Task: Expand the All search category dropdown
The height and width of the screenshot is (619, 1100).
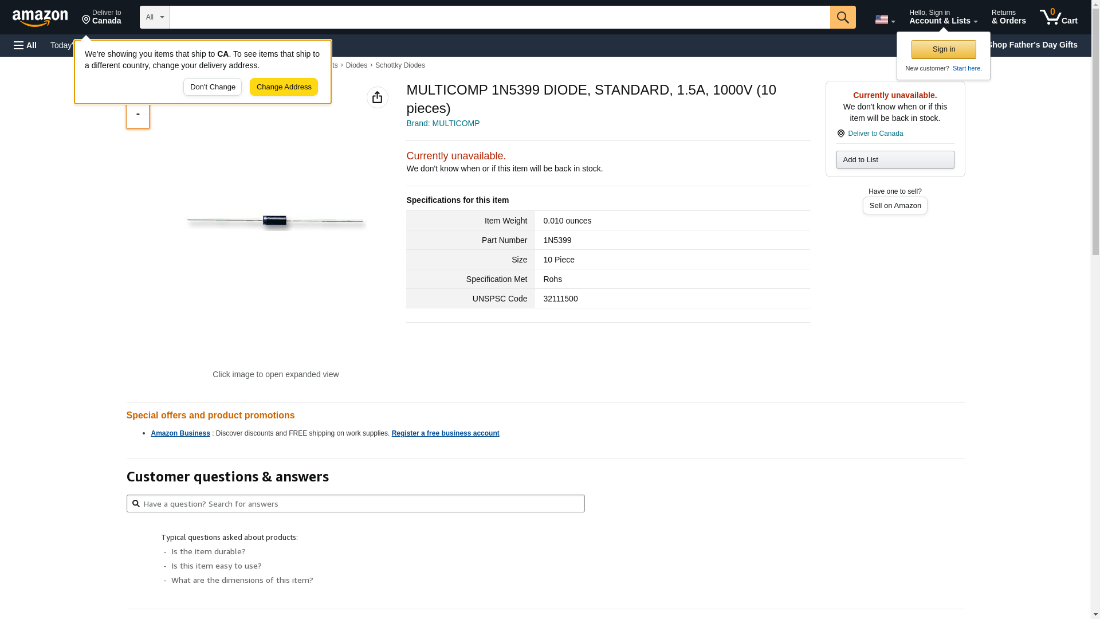Action: point(154,17)
